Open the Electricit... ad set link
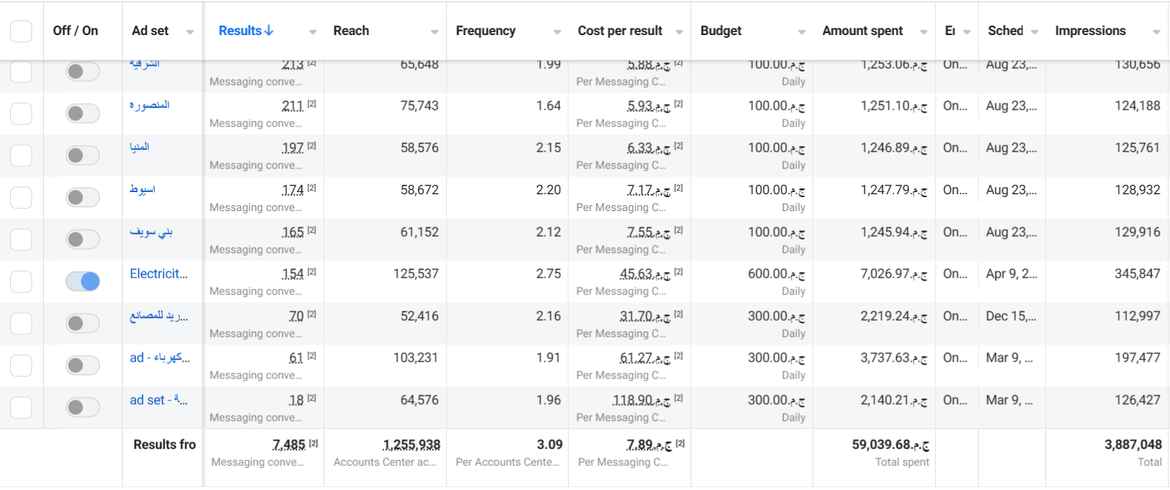 click(x=158, y=274)
